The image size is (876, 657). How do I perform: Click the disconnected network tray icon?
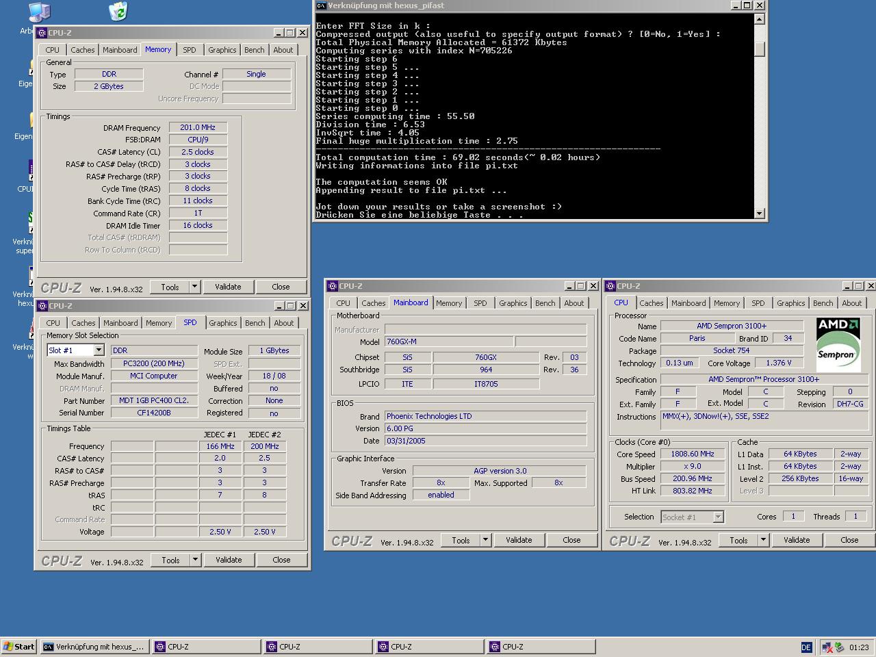click(x=828, y=647)
